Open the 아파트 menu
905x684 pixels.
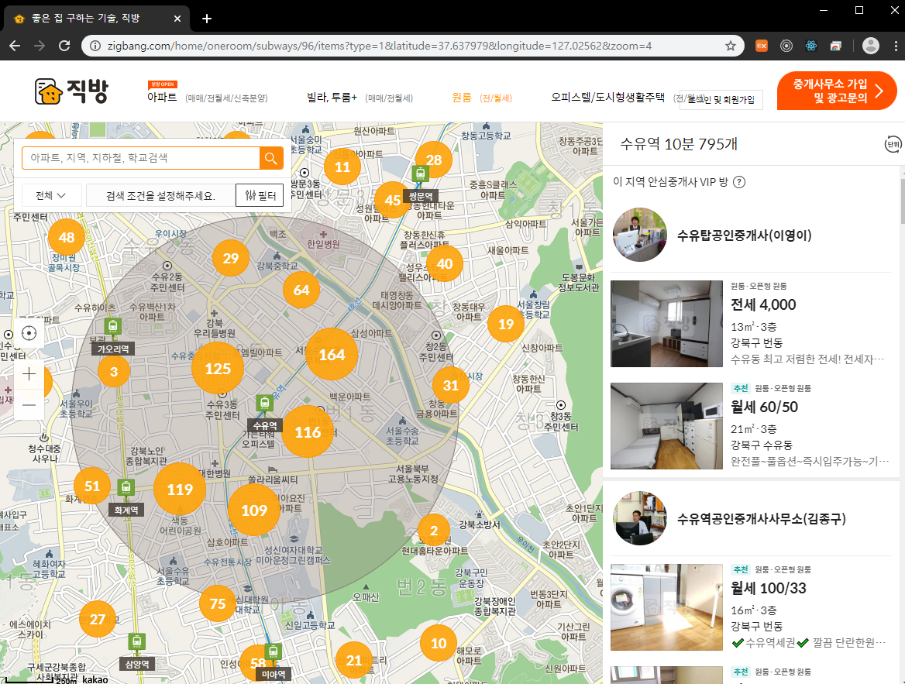162,97
